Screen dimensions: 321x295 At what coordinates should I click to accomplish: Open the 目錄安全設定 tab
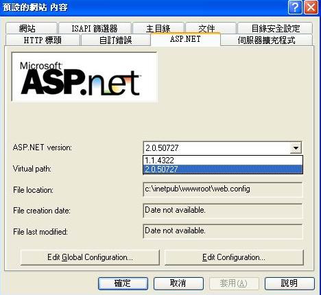pos(275,28)
